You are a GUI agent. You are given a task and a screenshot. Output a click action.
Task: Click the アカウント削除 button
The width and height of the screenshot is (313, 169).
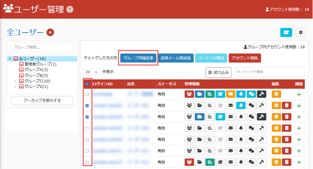coord(245,58)
